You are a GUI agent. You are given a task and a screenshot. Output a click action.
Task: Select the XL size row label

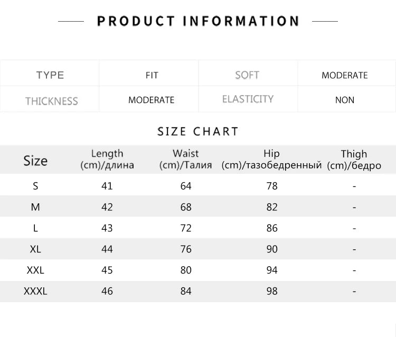[x=35, y=249]
